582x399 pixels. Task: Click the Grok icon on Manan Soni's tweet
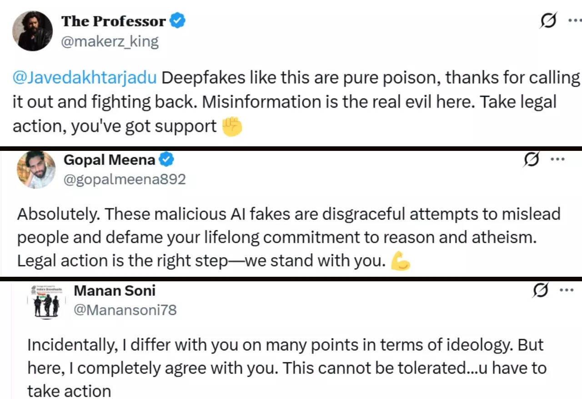click(x=541, y=290)
